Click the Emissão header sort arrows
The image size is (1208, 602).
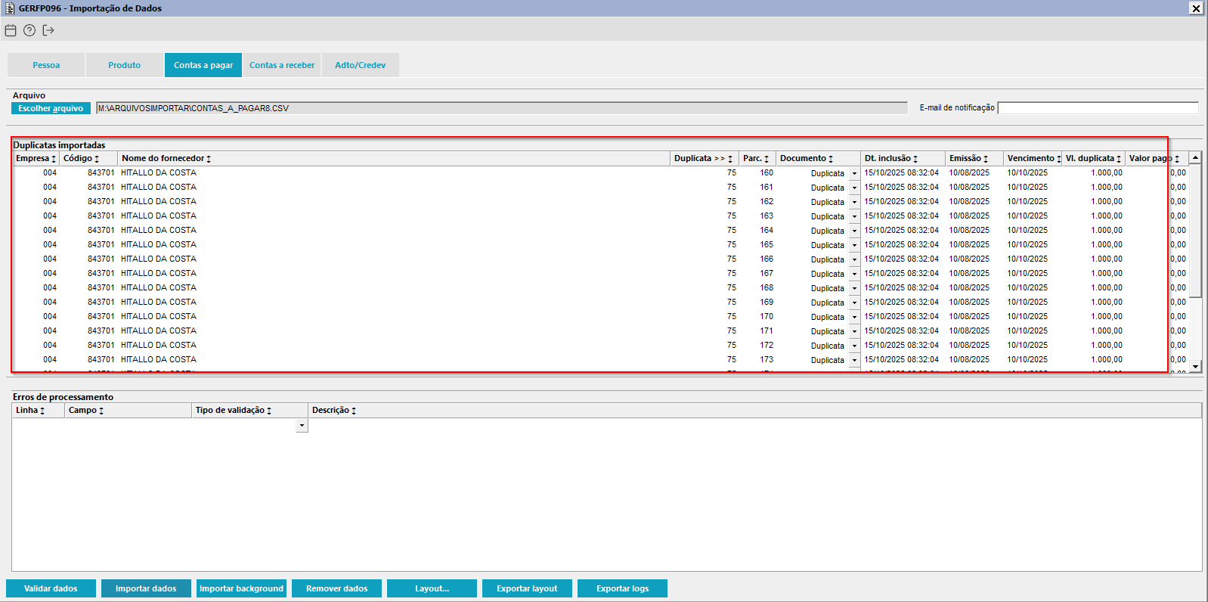986,159
